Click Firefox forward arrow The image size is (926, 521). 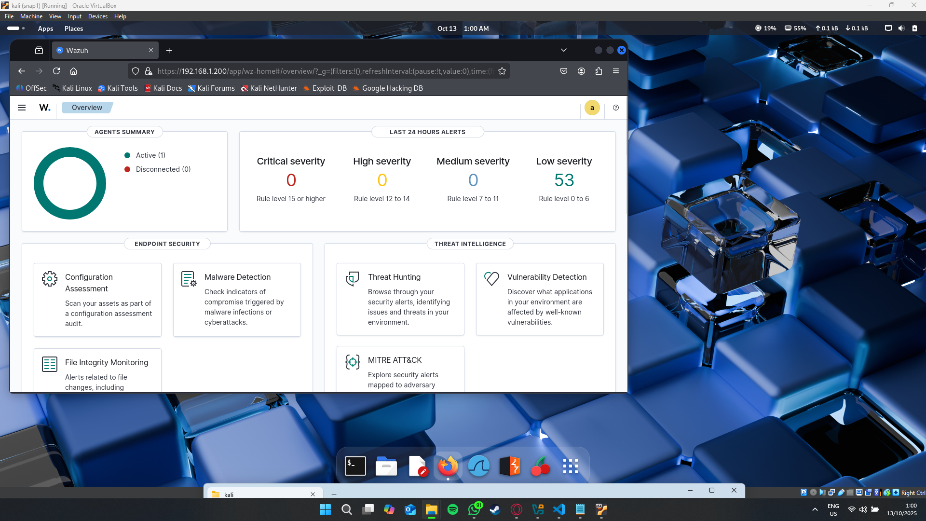pyautogui.click(x=39, y=71)
